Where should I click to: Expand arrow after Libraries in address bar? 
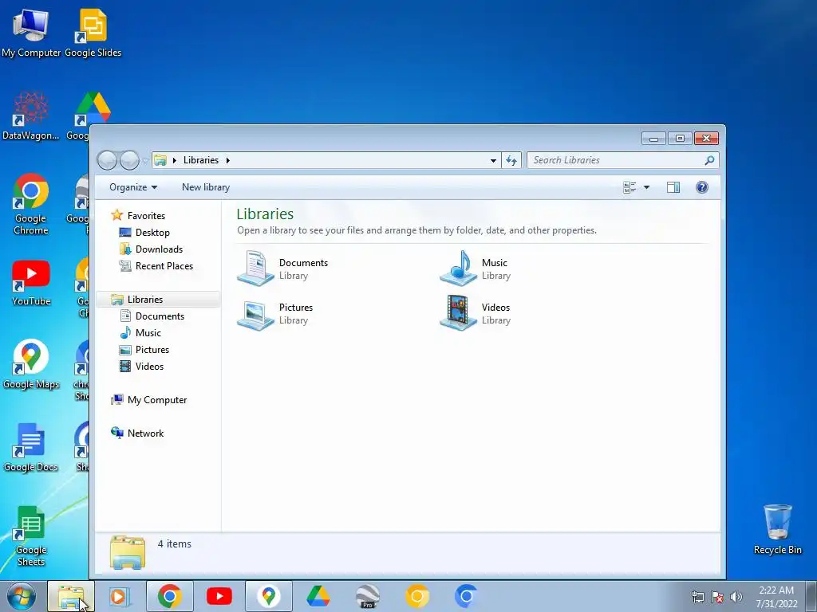click(227, 160)
